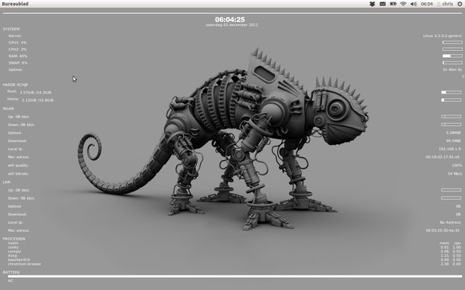Click the kernel value 'Linux 3.2.0-2-generic'
This screenshot has width=465, height=290.
click(x=442, y=36)
